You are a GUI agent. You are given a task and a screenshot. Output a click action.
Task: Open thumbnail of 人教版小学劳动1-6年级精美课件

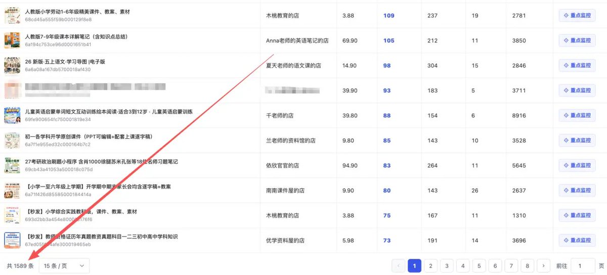pyautogui.click(x=12, y=16)
